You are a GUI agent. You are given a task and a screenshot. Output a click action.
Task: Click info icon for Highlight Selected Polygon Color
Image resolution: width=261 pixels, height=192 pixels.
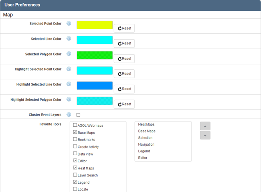pos(69,99)
